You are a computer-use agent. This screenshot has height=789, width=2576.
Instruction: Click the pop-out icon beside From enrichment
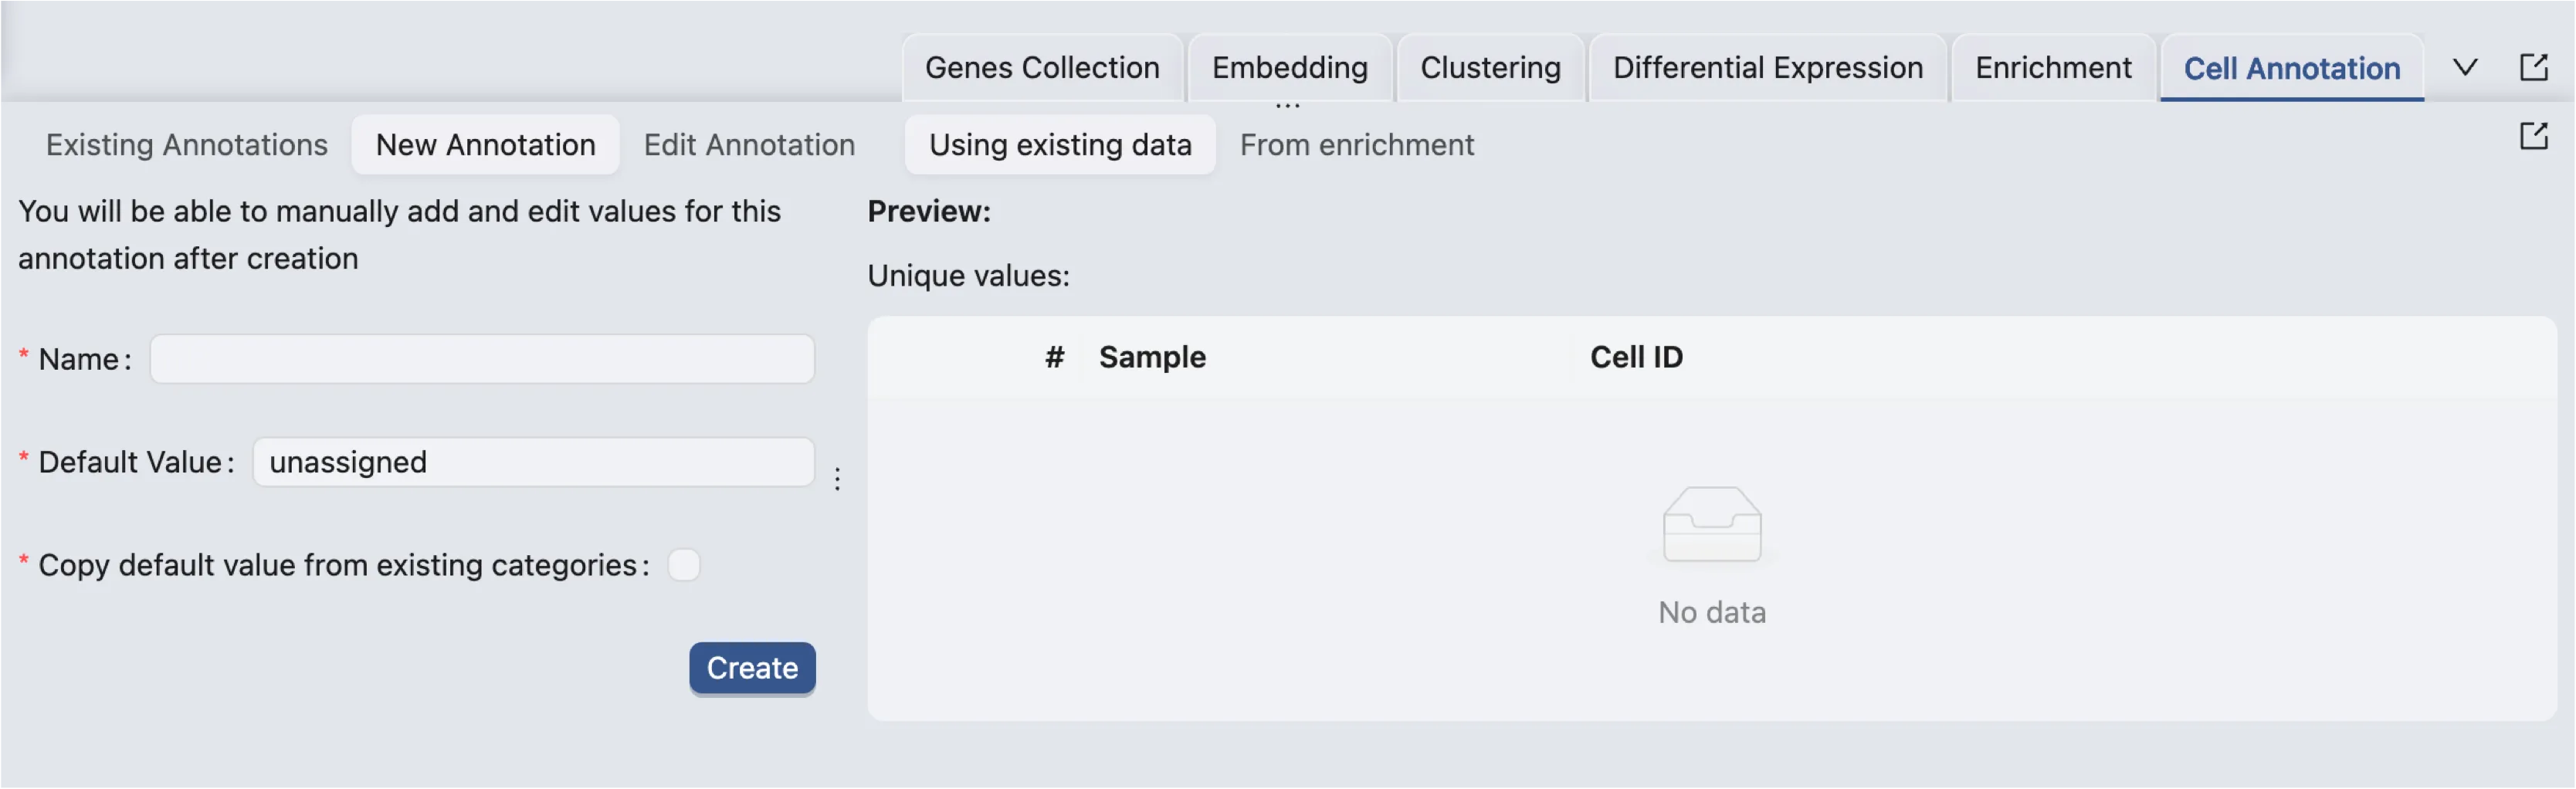pos(2533,136)
